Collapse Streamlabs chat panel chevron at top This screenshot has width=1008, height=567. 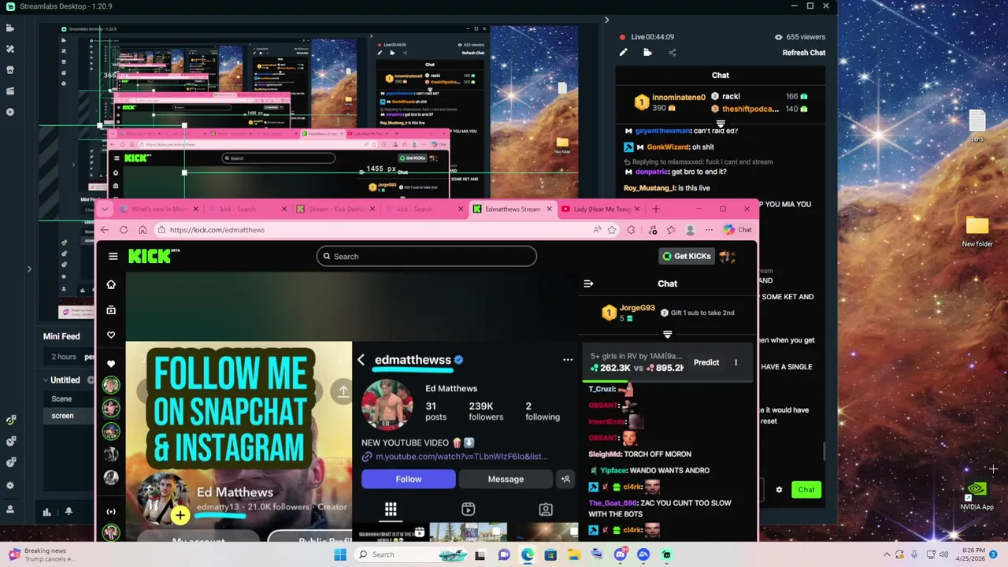(x=606, y=20)
